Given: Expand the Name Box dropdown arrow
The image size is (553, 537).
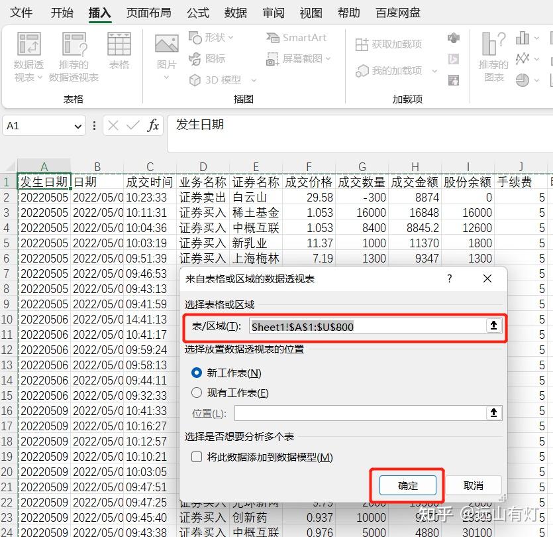Looking at the screenshot, I should click(x=78, y=126).
